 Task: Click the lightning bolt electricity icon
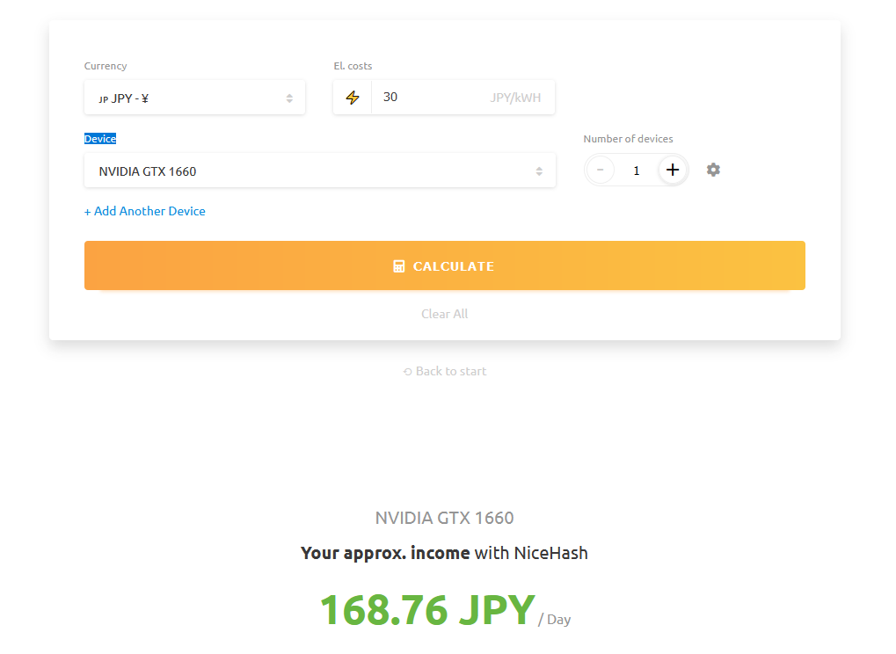pos(352,97)
